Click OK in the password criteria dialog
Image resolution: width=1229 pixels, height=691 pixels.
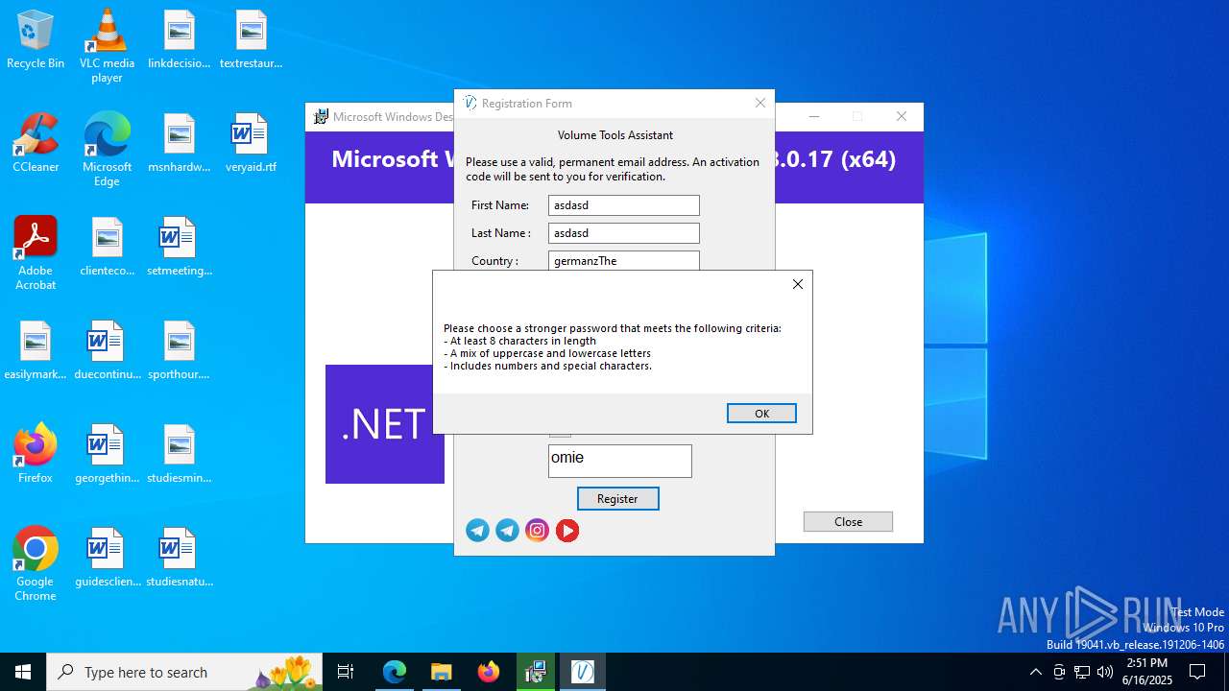pyautogui.click(x=761, y=414)
